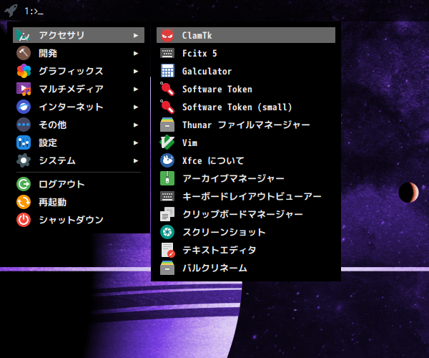Choose ログアウト to log out
Screen dimensions: 429x358
pyautogui.click(x=79, y=184)
